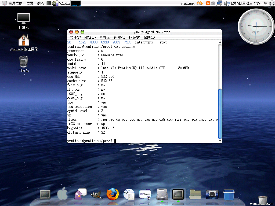Open the trash can at dock end

[x=263, y=201]
